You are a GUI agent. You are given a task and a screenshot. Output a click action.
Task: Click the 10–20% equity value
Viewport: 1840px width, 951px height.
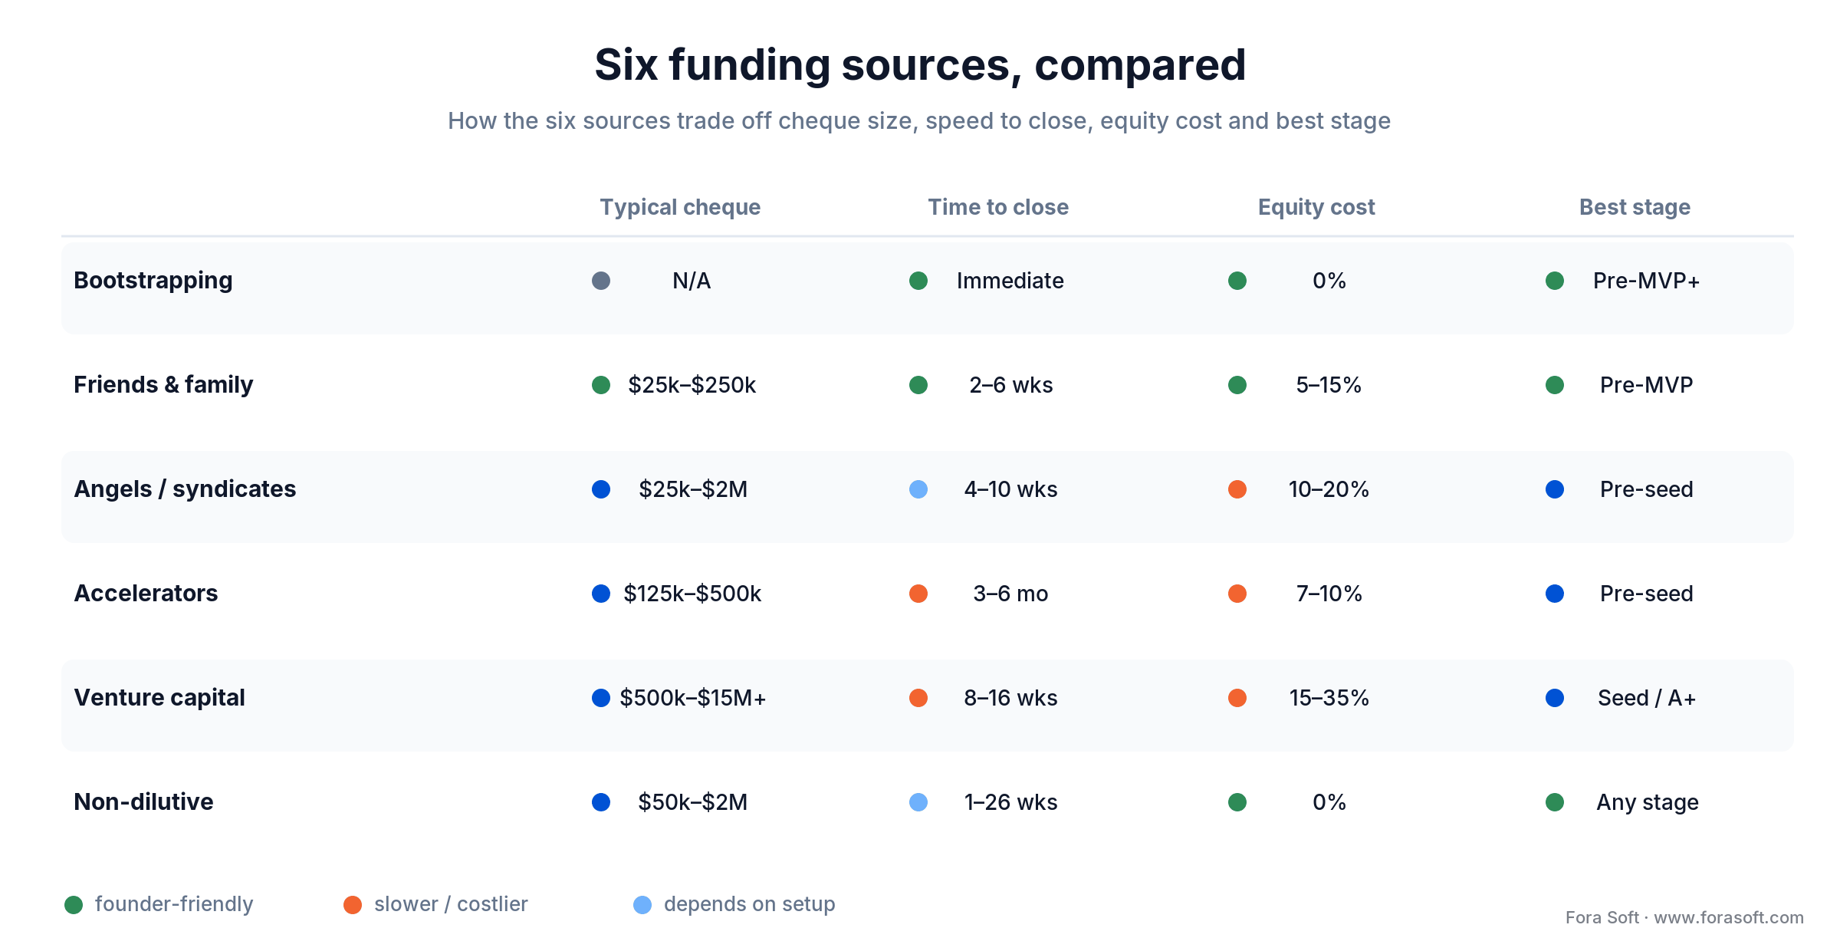point(1329,489)
